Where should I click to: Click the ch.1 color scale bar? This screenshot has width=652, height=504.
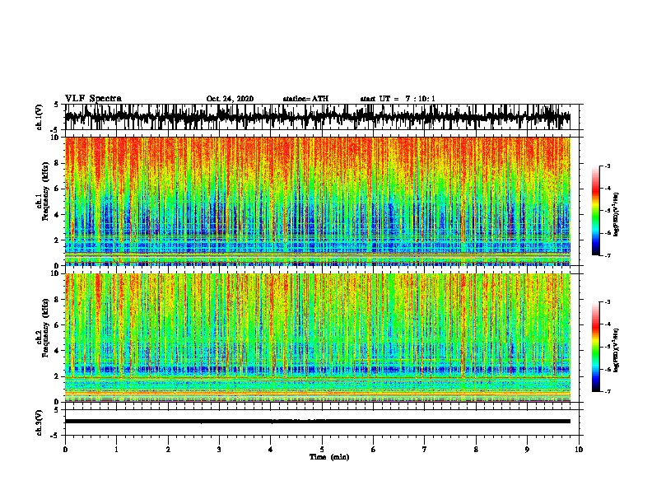tap(595, 211)
